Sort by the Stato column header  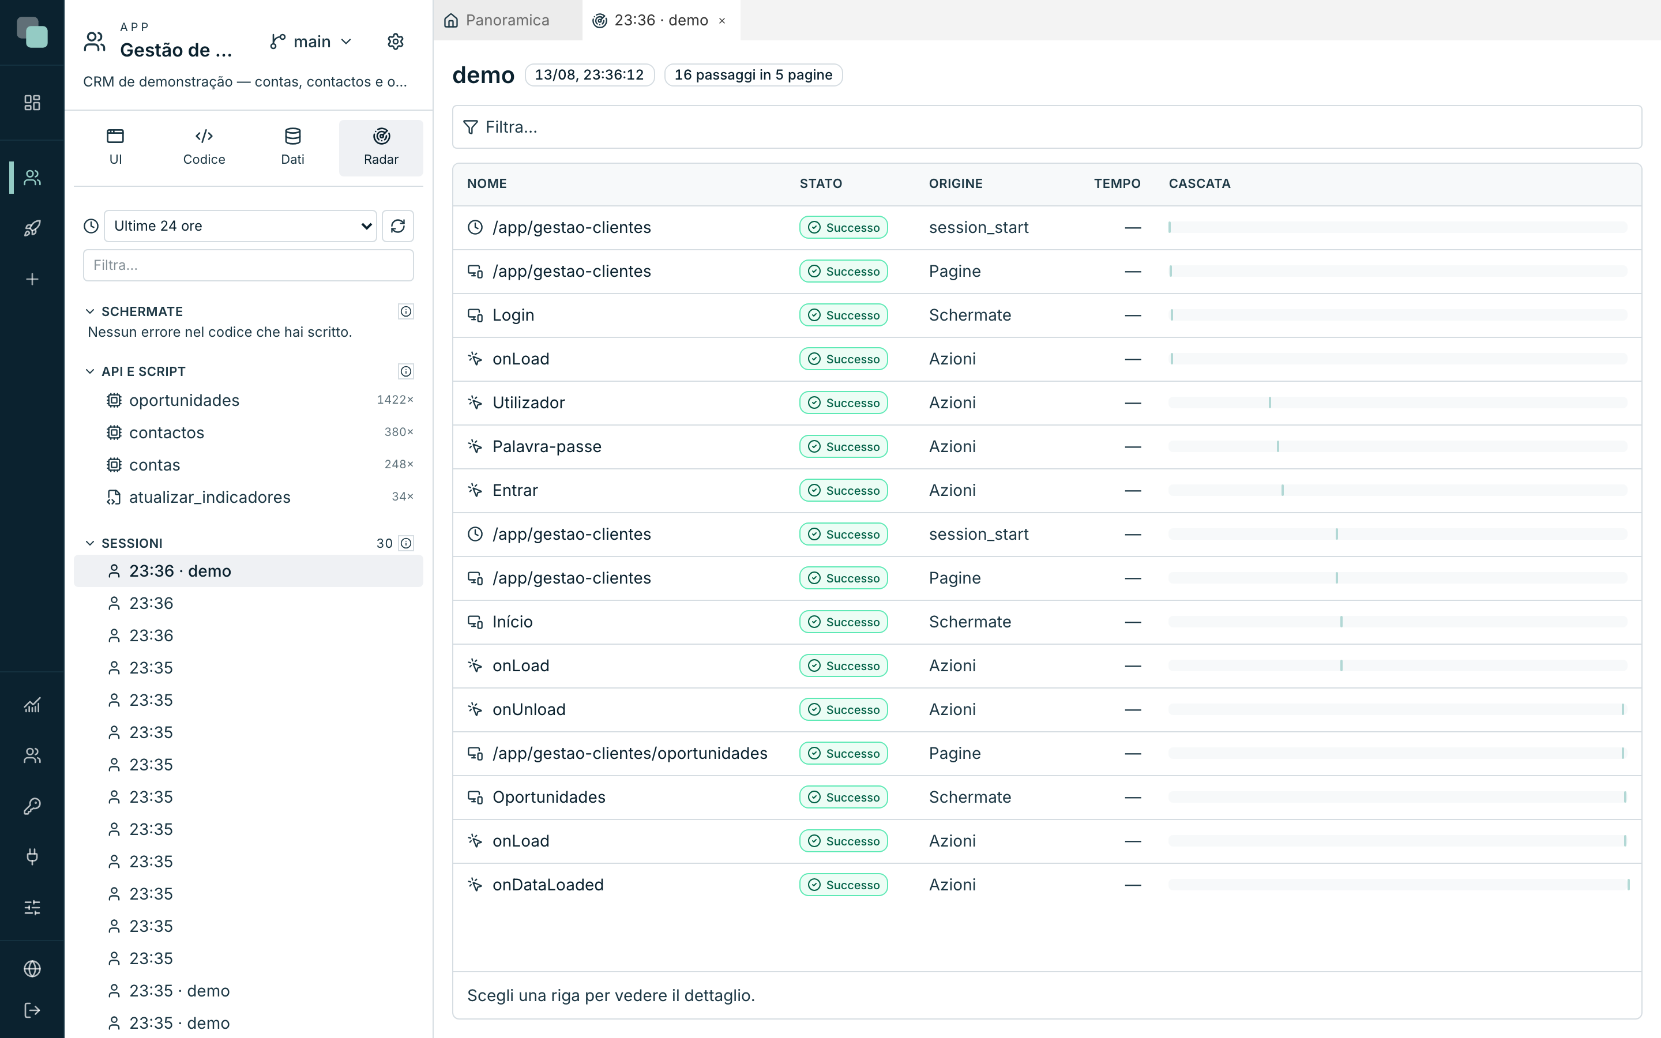(x=820, y=183)
